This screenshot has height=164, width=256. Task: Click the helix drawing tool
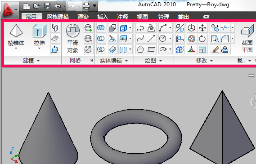pyautogui.click(x=151, y=28)
